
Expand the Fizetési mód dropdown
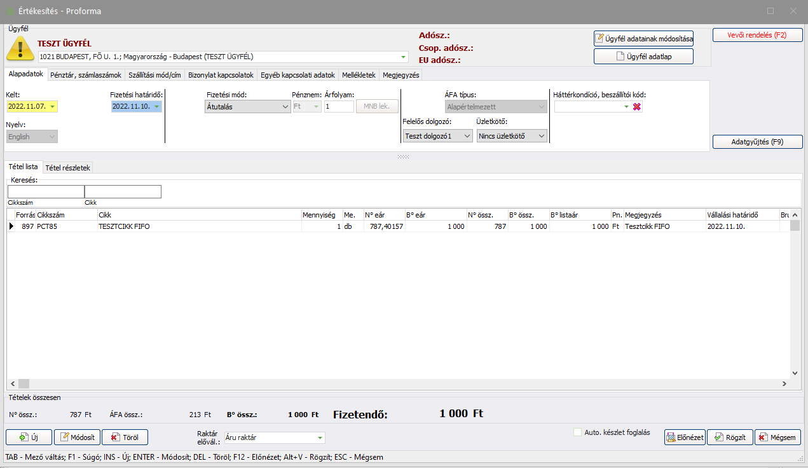coord(285,107)
